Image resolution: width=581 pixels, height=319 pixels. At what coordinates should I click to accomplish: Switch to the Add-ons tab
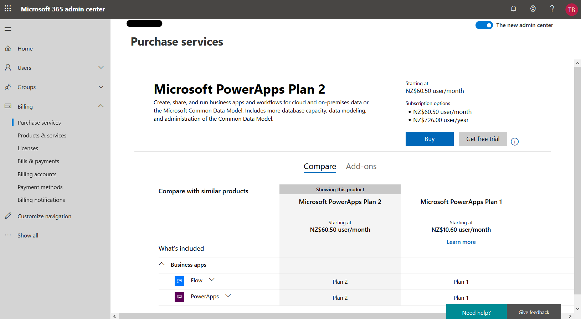(x=361, y=167)
